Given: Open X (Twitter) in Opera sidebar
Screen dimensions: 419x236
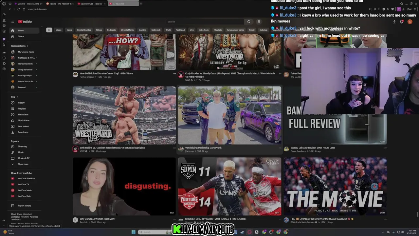Looking at the screenshot, I should [4, 45].
